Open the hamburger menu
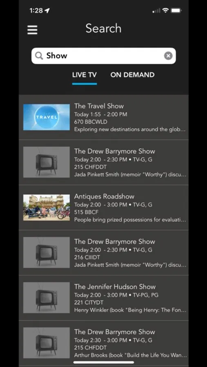 point(32,30)
